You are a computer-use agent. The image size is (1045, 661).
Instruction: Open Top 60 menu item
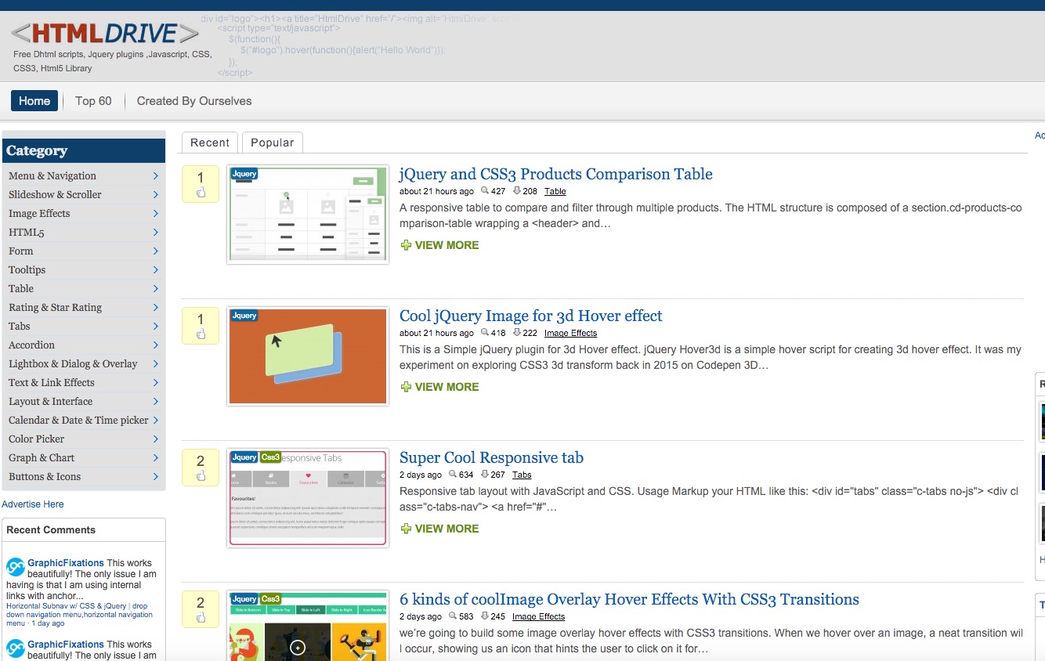[93, 101]
